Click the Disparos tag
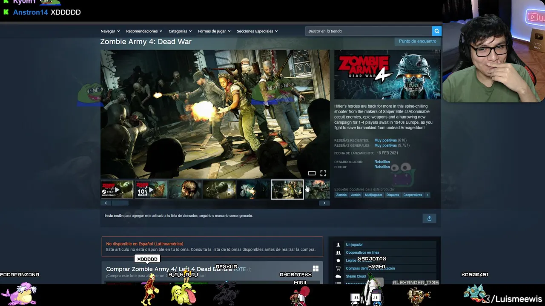Screen dimensions: 545x306 [393, 195]
